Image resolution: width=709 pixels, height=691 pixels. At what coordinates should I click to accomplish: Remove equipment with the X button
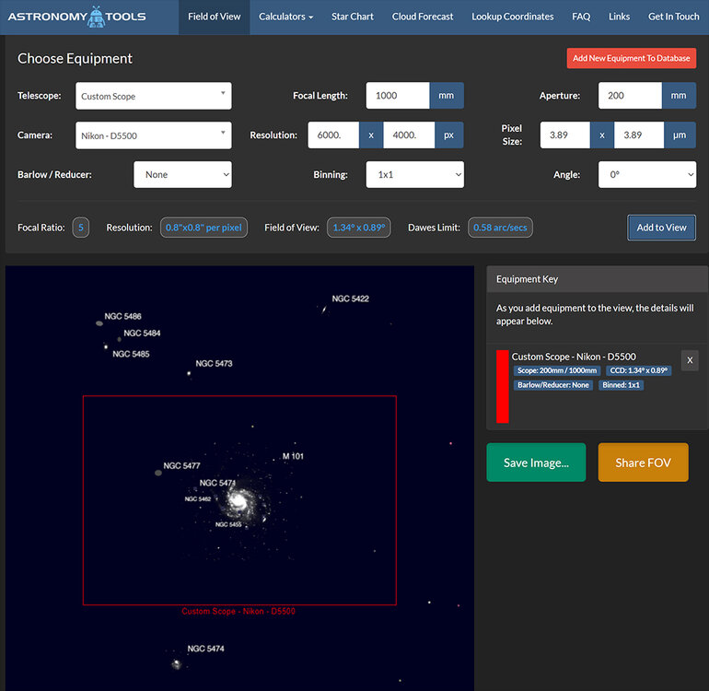(690, 360)
